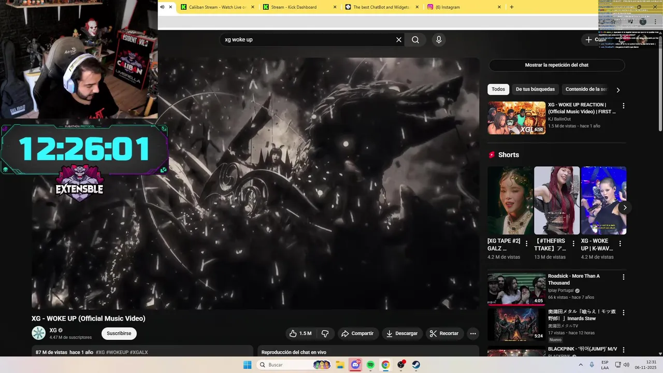Viewport: 663px width, 373px height.
Task: Open options for Roadsick More Than A Thousand
Action: click(624, 277)
